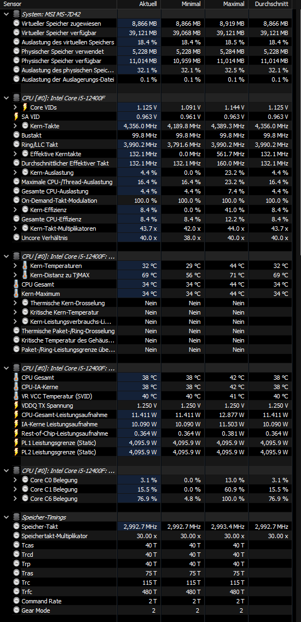The image size is (301, 622).
Task: Expand the Kern-Distanz zu TjMAX row
Action: (15, 275)
